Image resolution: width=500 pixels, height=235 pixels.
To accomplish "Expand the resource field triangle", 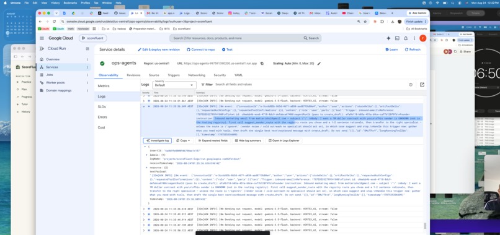I will 147,167.
